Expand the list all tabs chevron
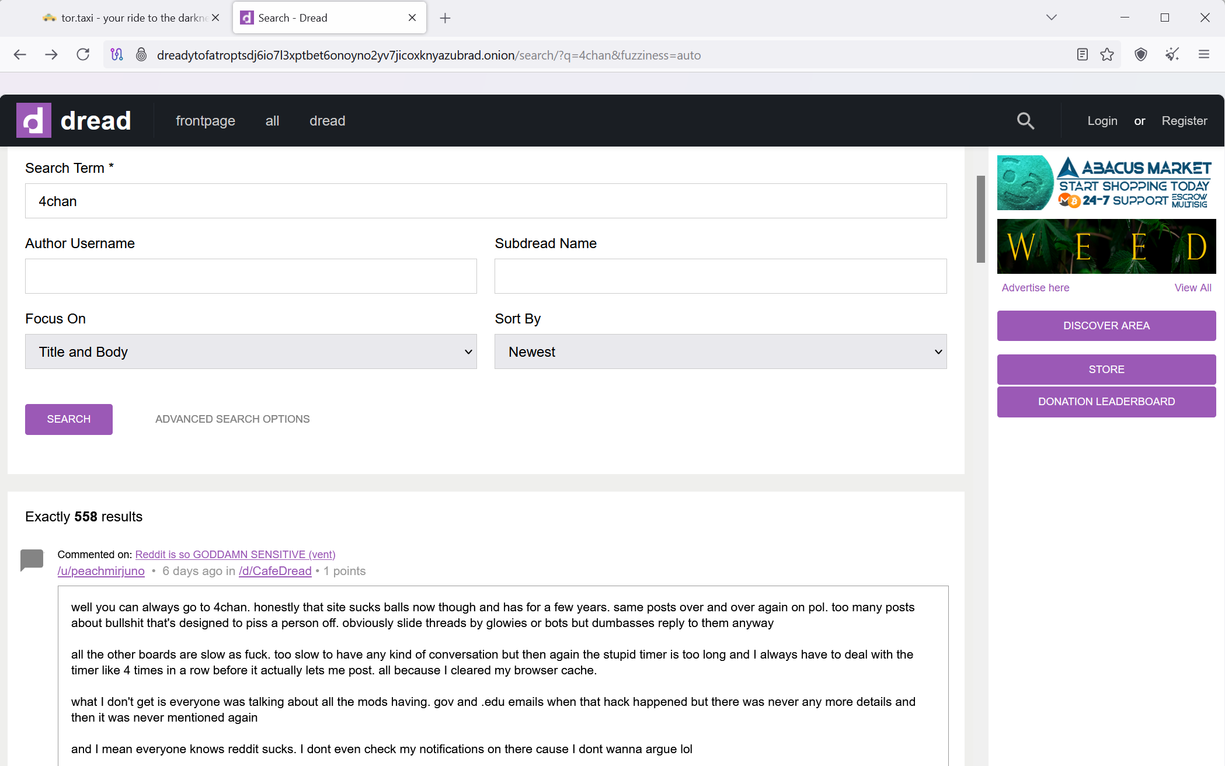The image size is (1225, 766). pyautogui.click(x=1052, y=18)
